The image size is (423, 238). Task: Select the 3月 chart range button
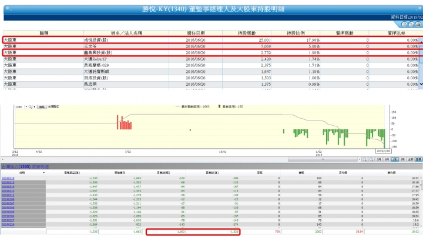(x=379, y=159)
